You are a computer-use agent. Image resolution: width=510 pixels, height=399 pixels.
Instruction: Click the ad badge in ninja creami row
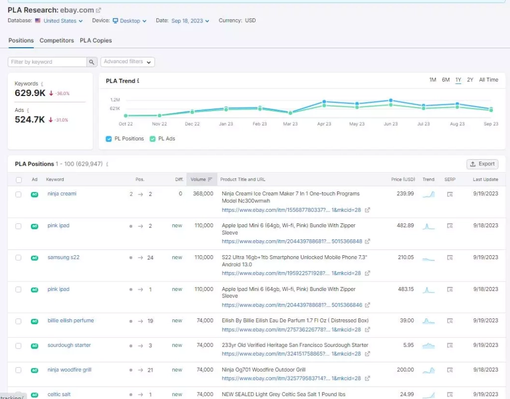click(x=34, y=195)
